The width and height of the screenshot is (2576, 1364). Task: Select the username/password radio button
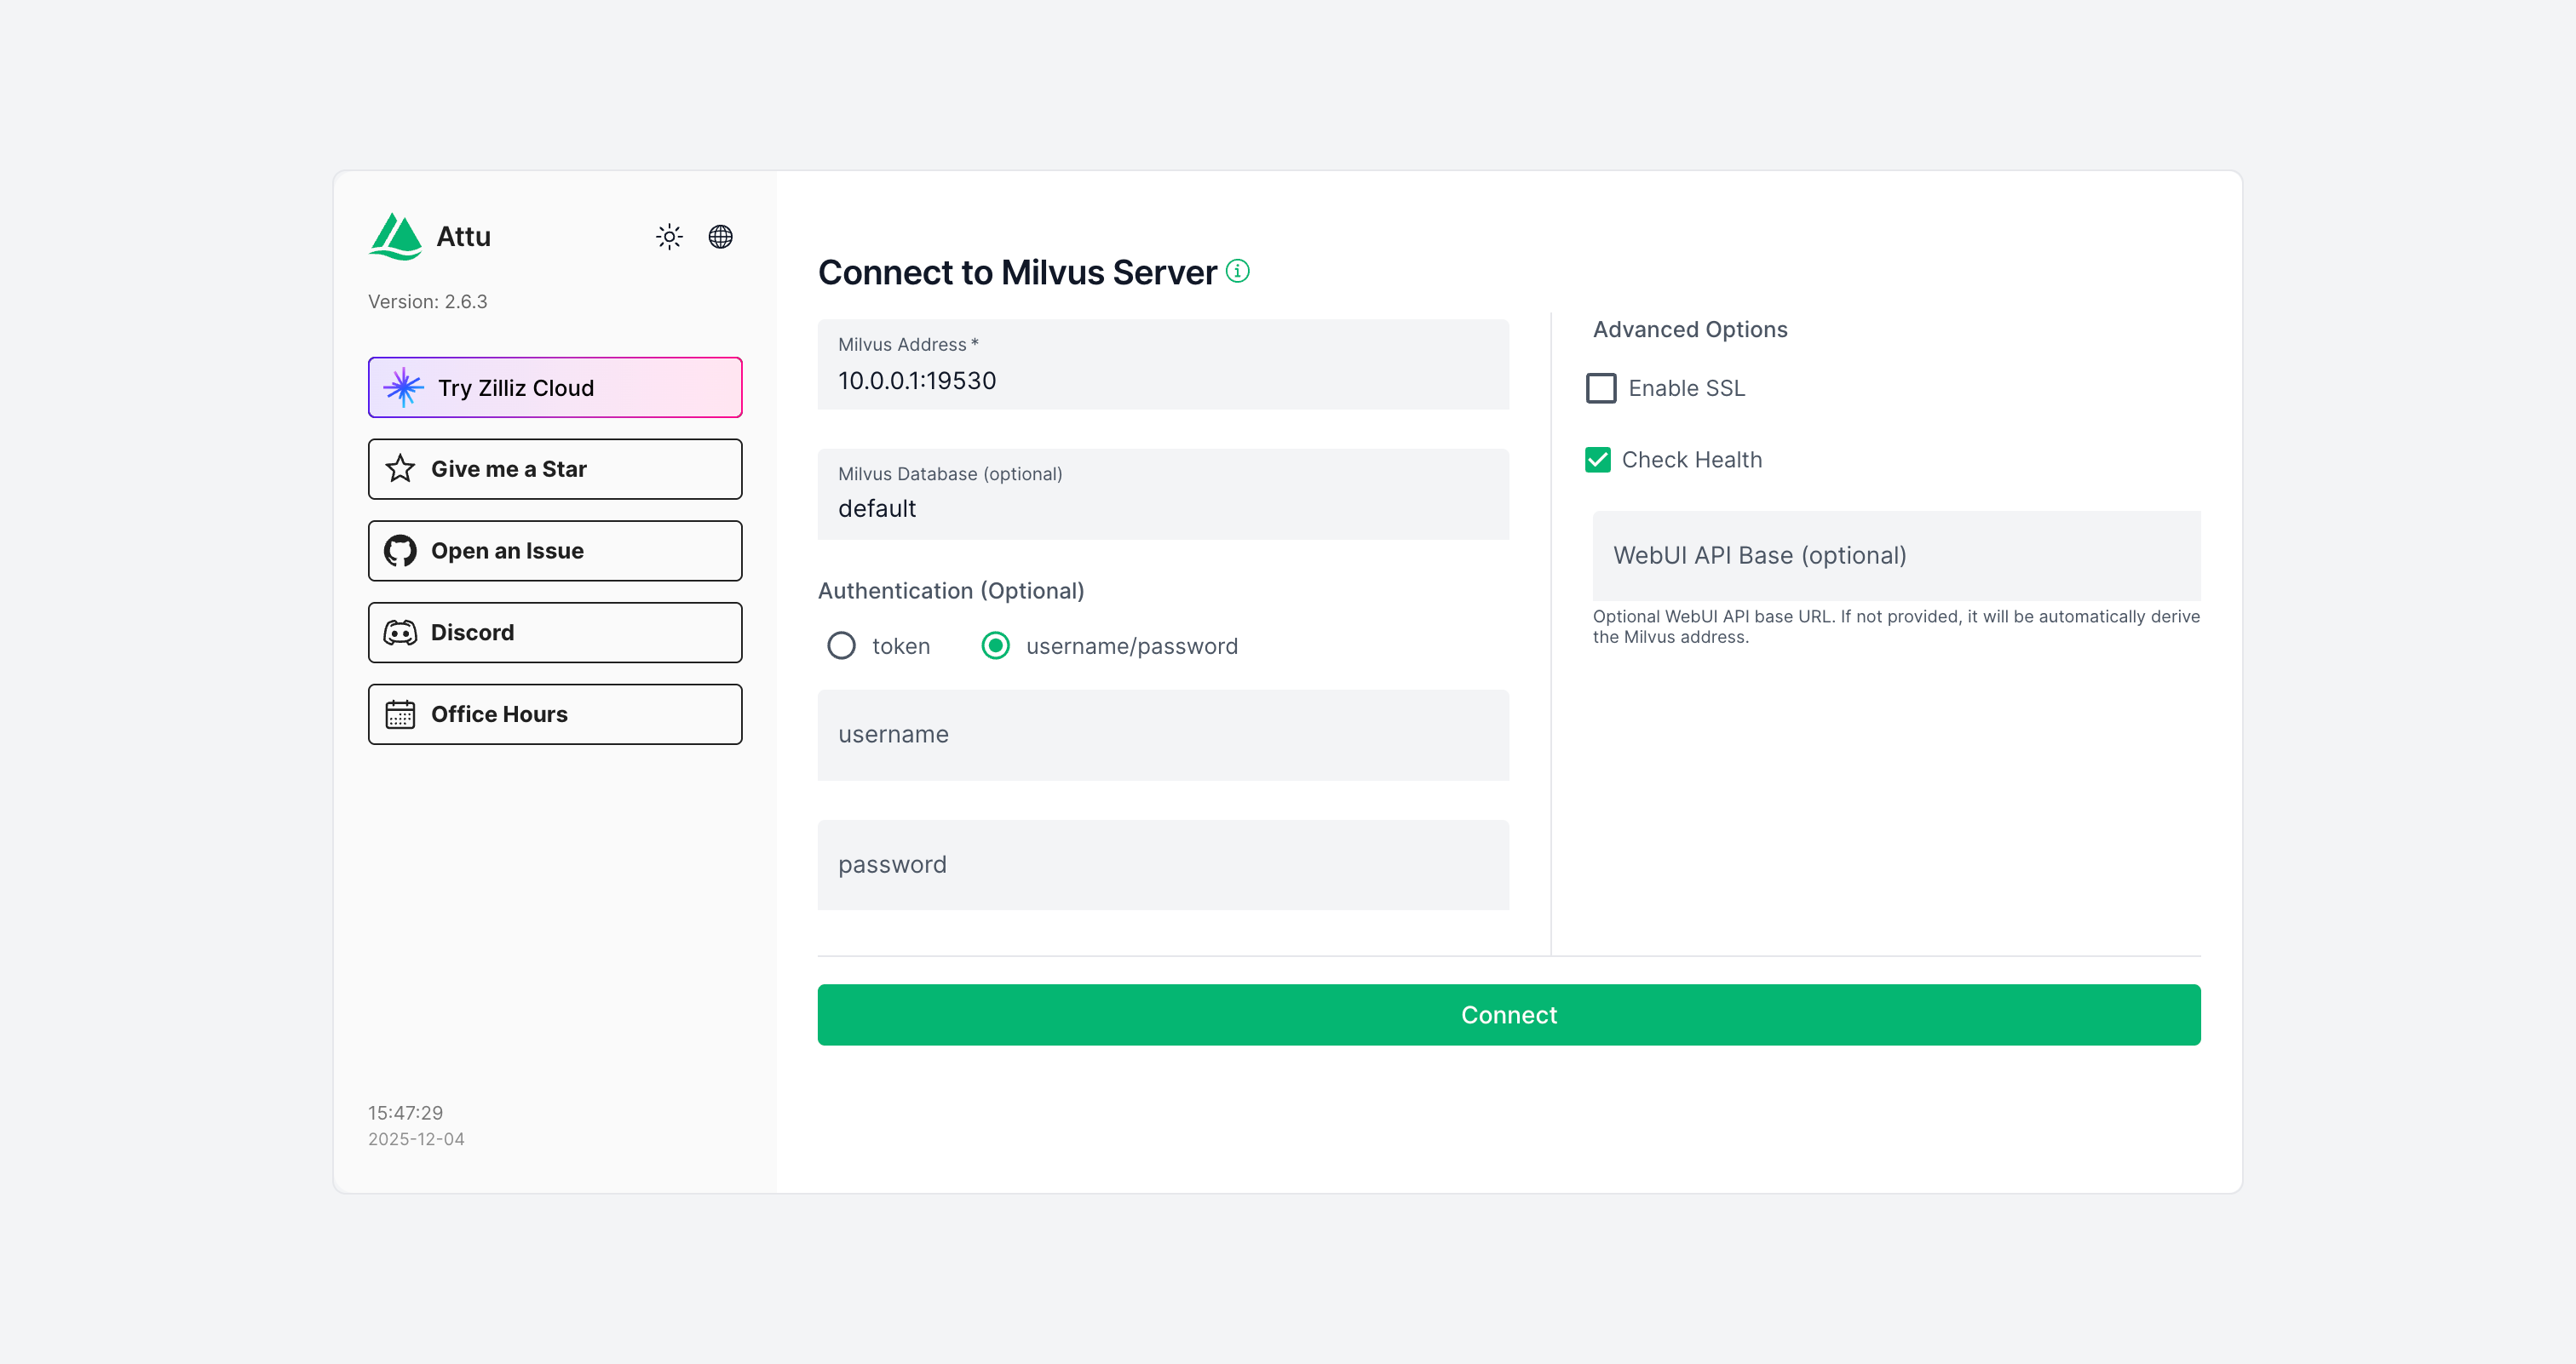(x=995, y=645)
